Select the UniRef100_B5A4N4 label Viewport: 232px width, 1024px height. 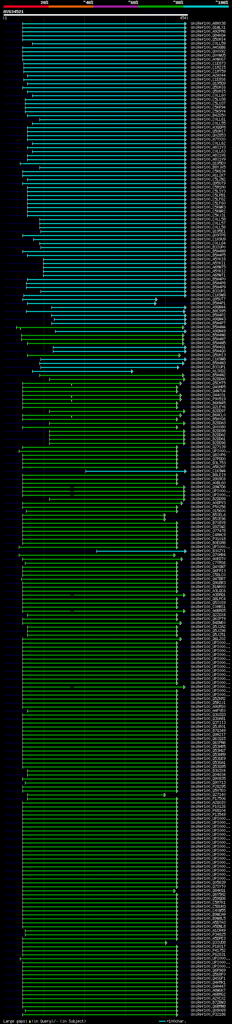click(208, 327)
